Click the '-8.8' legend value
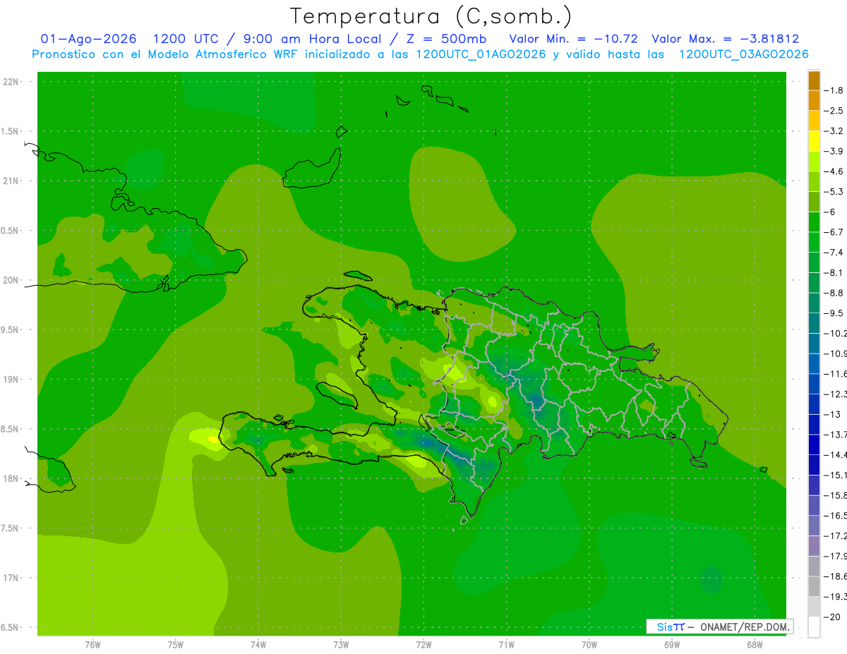Image resolution: width=847 pixels, height=654 pixels. (x=834, y=293)
